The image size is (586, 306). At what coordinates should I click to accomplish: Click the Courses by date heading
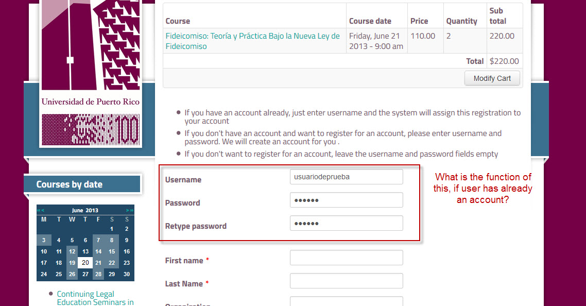(70, 184)
